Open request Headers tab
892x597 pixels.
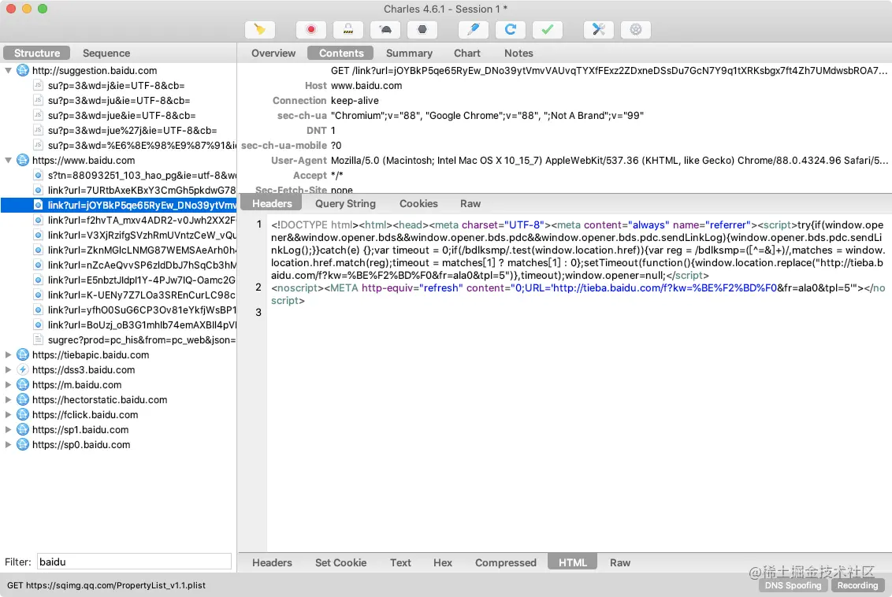[272, 203]
